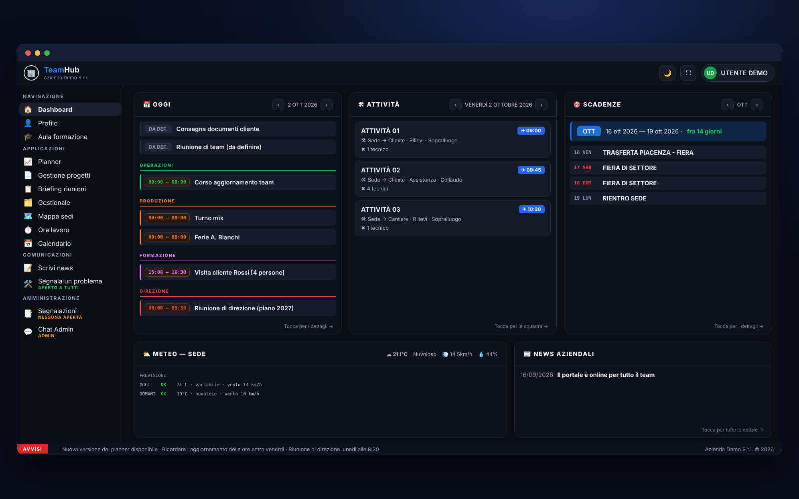Click the Calendario calendar icon
Viewport: 799px width, 499px height.
[x=28, y=244]
